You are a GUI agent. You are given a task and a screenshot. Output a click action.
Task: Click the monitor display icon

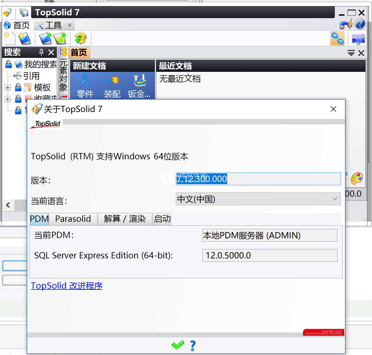(x=358, y=39)
